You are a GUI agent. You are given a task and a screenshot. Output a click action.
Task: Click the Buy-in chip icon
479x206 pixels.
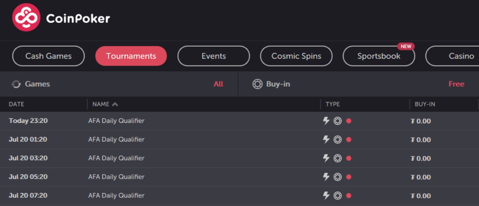[257, 84]
